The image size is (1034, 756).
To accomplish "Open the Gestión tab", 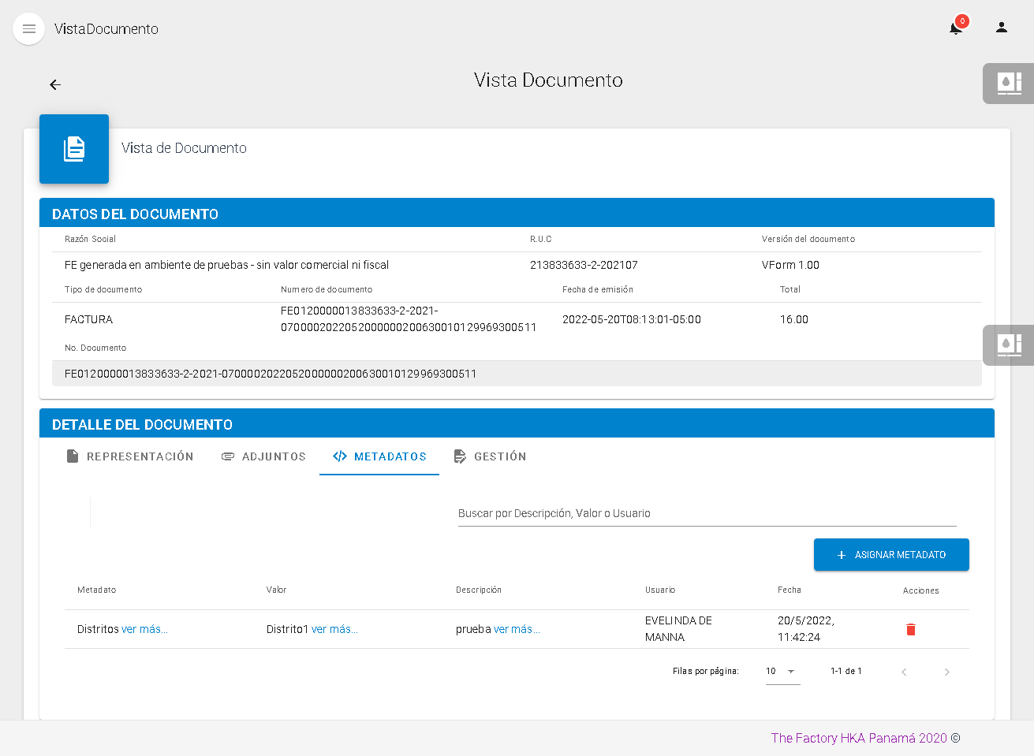I will [x=490, y=456].
